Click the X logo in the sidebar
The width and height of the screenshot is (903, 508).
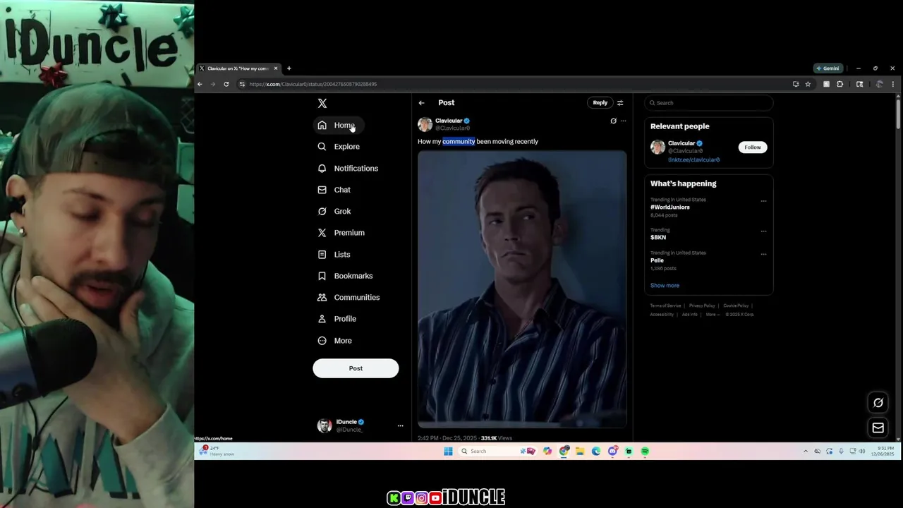click(x=322, y=103)
